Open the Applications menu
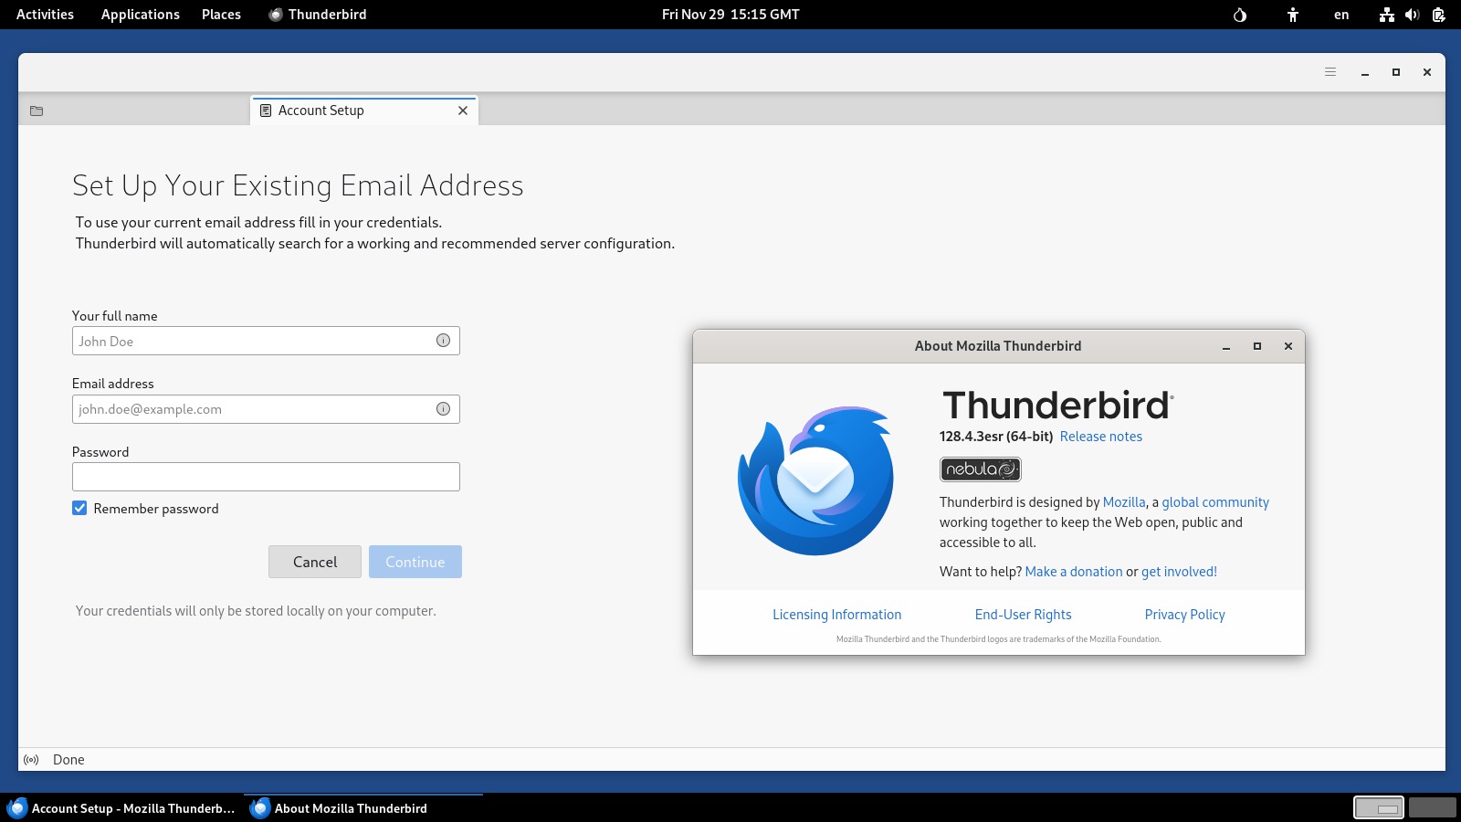The image size is (1461, 822). [x=141, y=15]
